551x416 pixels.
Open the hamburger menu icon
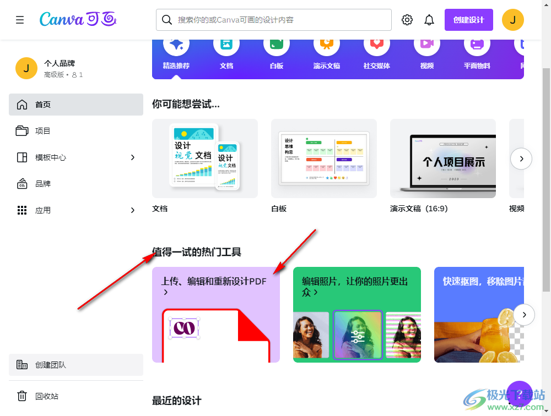coord(20,20)
